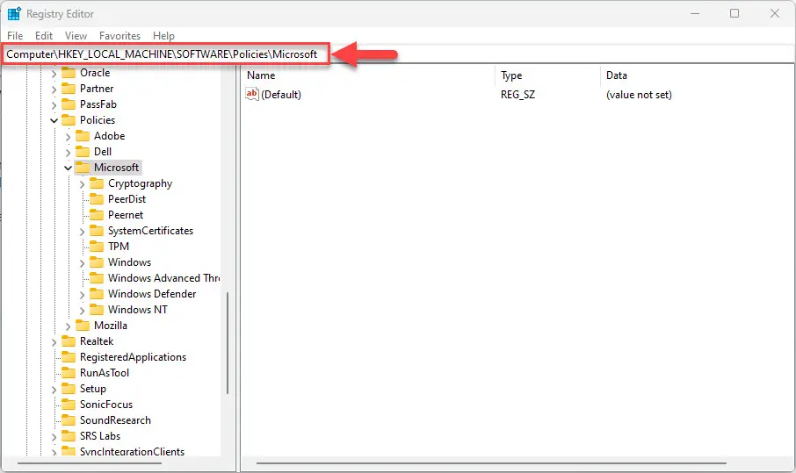Expand the Setup key
Image resolution: width=796 pixels, height=473 pixels.
[x=54, y=389]
